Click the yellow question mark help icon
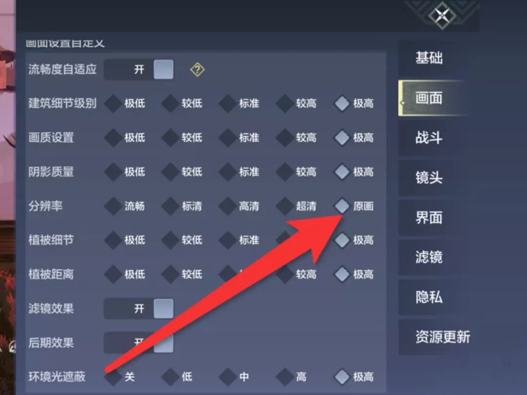This screenshot has height=395, width=527. click(197, 70)
